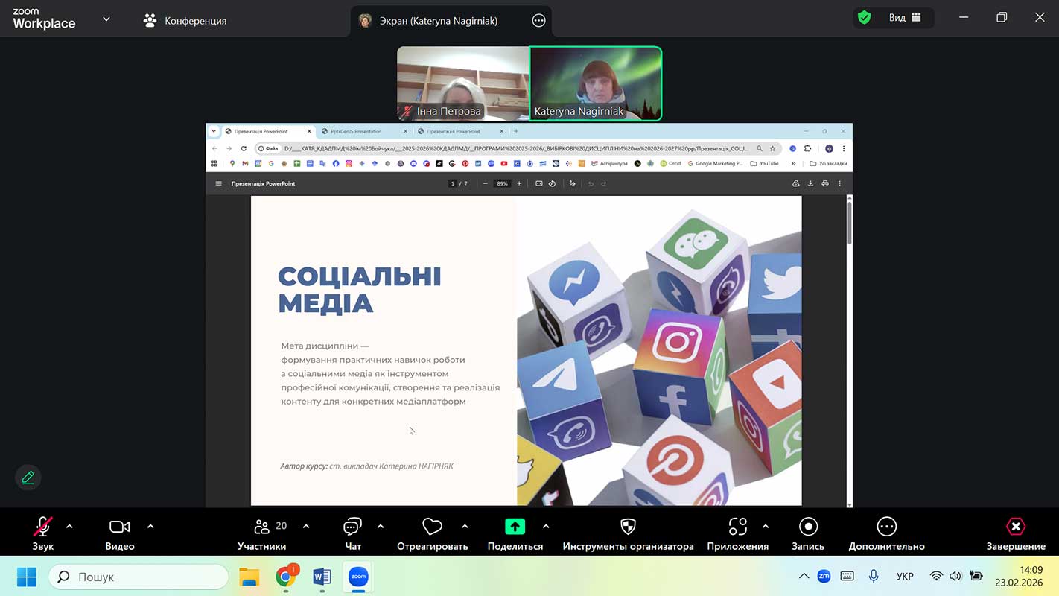
Task: Expand audio options arrow next to Звук
Action: point(69,527)
